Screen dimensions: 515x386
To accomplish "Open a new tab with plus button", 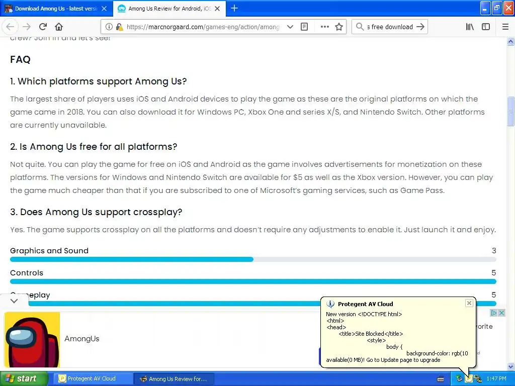I will [x=234, y=8].
